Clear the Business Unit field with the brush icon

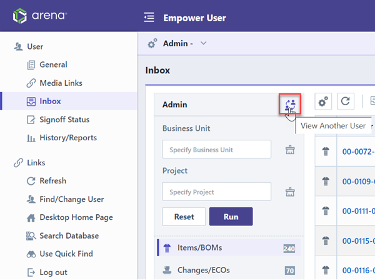(x=290, y=150)
